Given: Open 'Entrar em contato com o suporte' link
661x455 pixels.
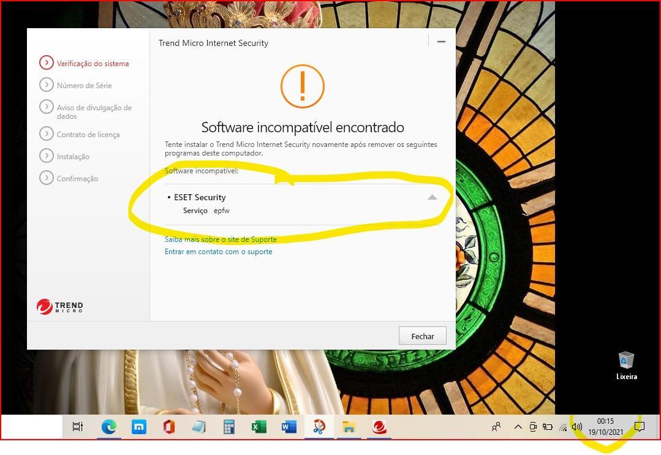Looking at the screenshot, I should (218, 252).
